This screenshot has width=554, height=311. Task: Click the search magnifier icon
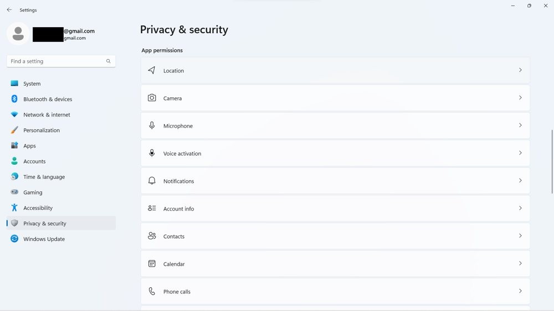tap(108, 61)
